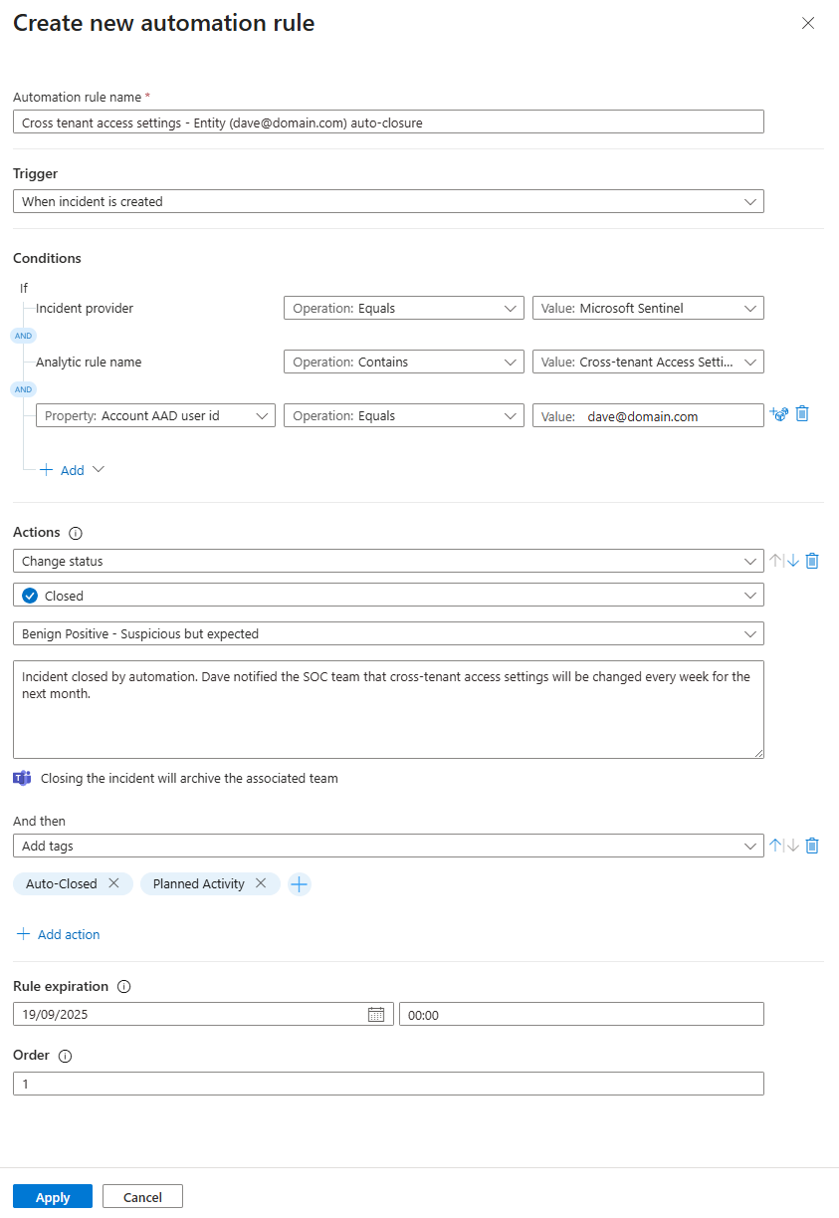Open Benign Positive classification dropdown

click(388, 633)
